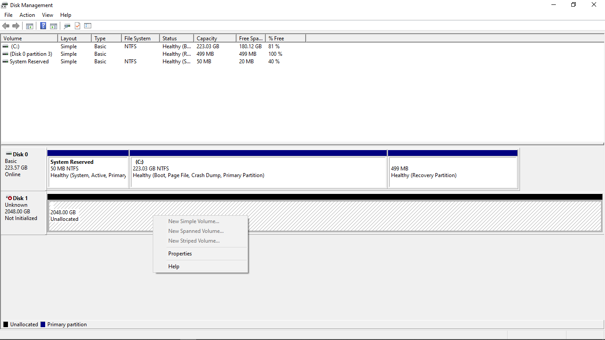The image size is (605, 340).
Task: Open the View menu
Action: pos(47,15)
